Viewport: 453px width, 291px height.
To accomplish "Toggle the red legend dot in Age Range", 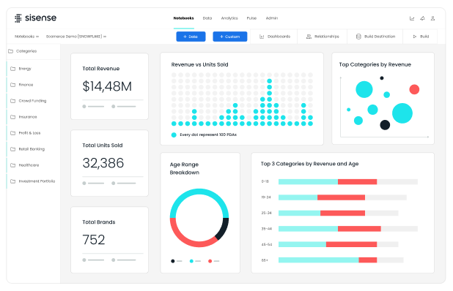I will point(210,261).
